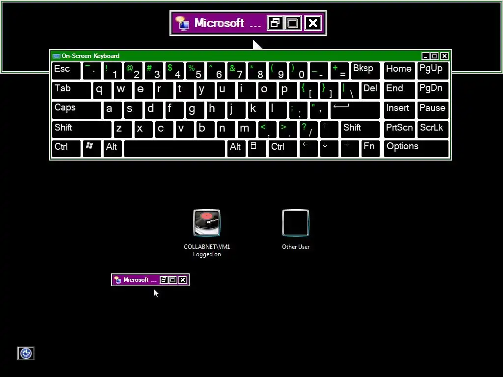Click the 0 right parenthesis key
The image size is (503, 377).
298,71
